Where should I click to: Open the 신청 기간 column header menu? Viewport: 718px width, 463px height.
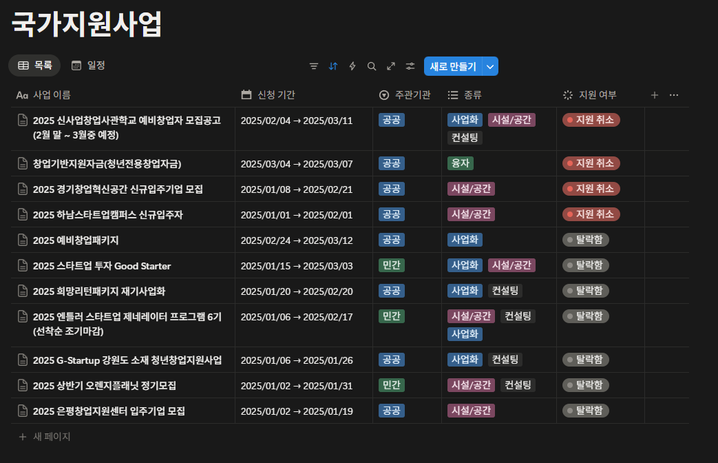click(x=268, y=95)
